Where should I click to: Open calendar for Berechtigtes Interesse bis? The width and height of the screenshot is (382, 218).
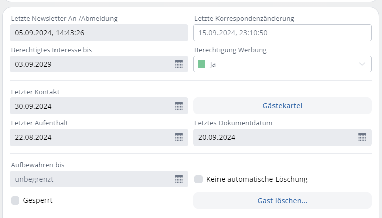[179, 64]
